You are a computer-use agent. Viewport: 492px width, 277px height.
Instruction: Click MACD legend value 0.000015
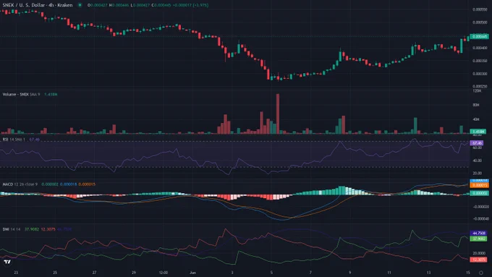click(87, 184)
